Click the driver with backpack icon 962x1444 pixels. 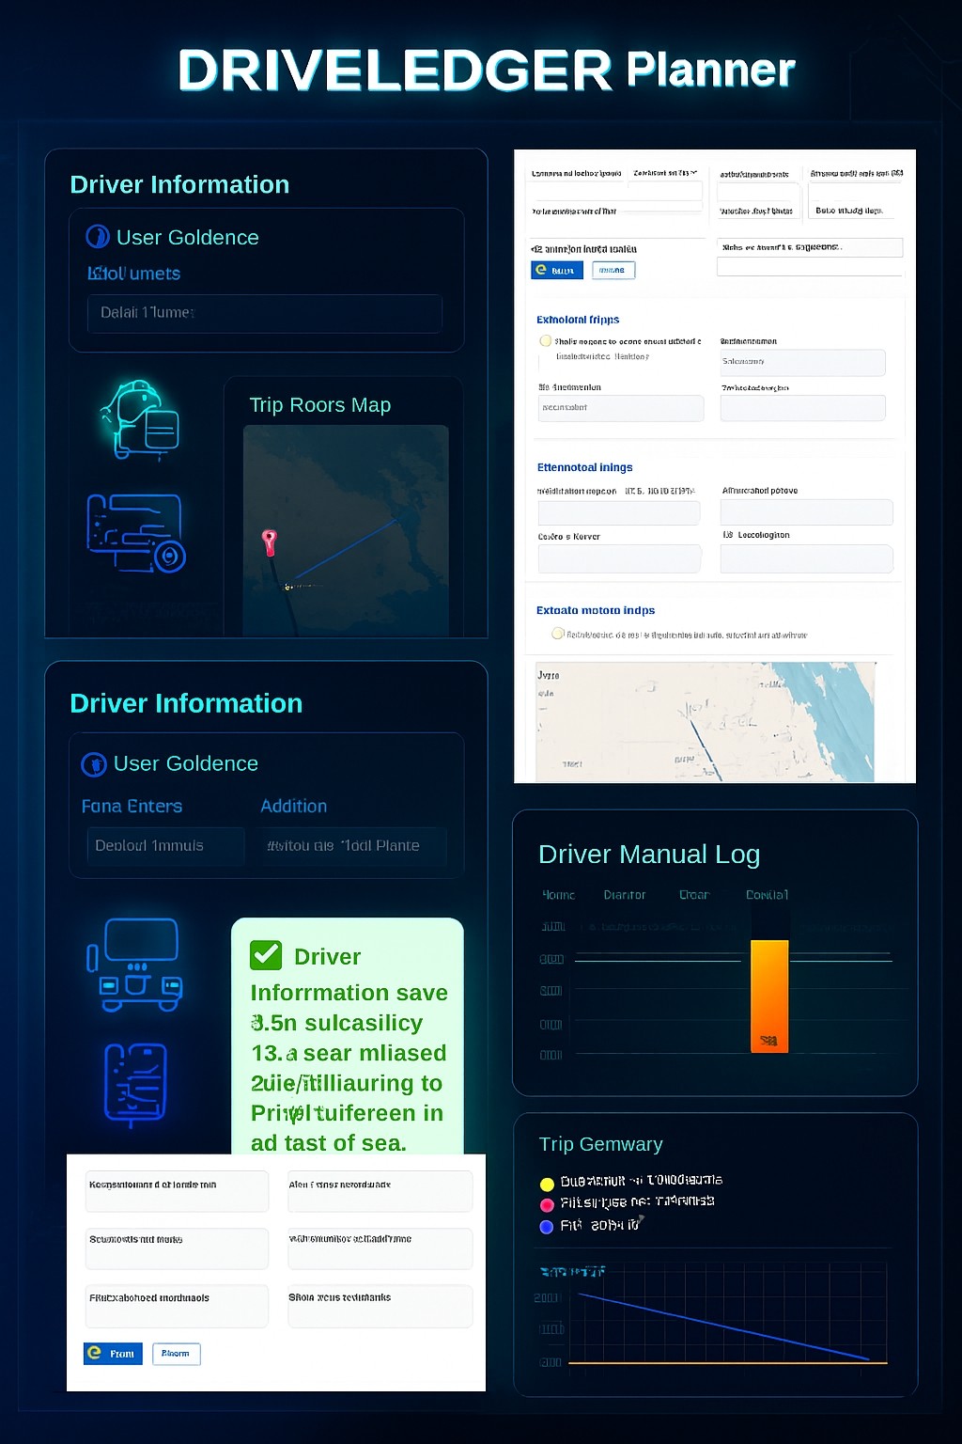(x=141, y=419)
